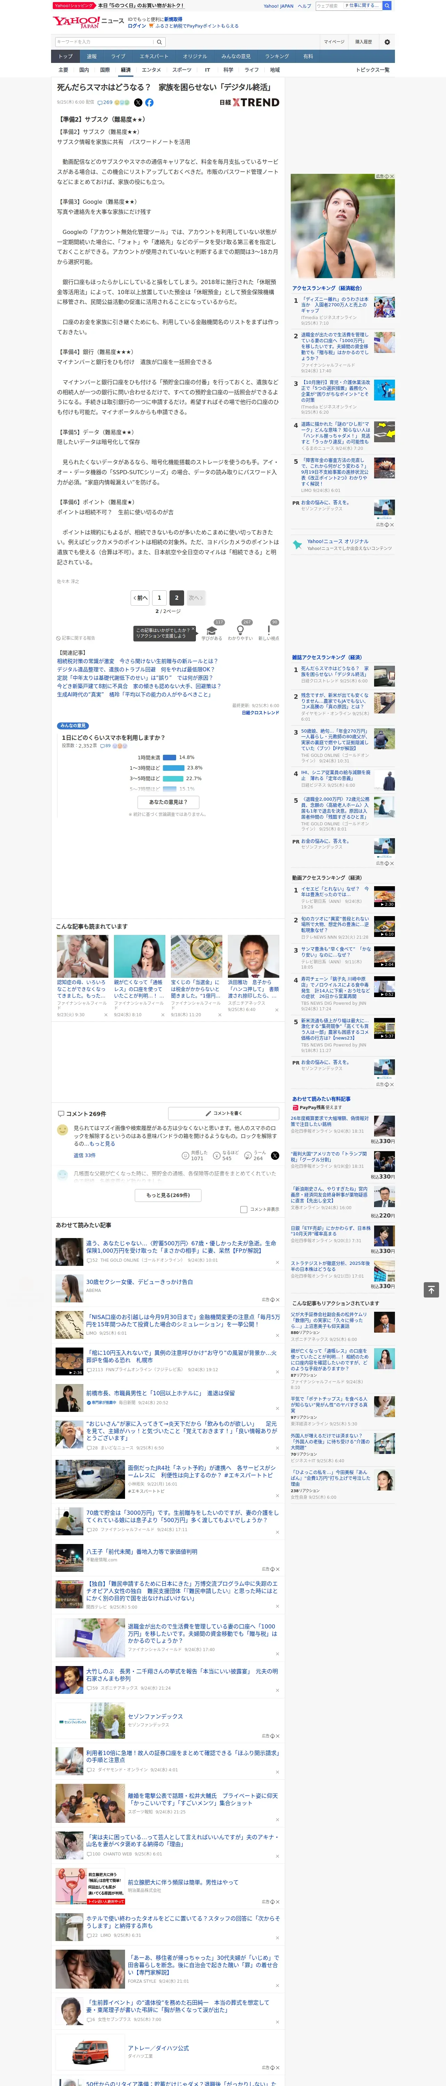The width and height of the screenshot is (446, 2086).
Task: Click コメントを書く pencil button
Action: [223, 1114]
